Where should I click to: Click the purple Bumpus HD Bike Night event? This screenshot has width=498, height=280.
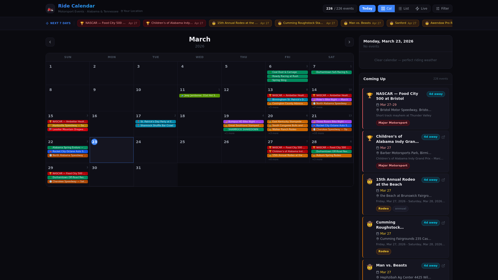[x=243, y=122]
